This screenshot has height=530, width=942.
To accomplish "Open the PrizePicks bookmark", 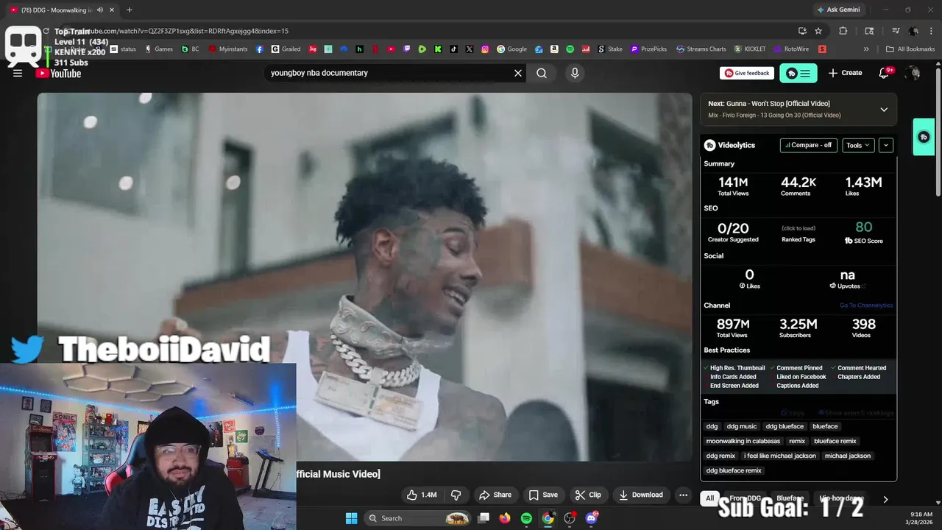I will (x=648, y=49).
